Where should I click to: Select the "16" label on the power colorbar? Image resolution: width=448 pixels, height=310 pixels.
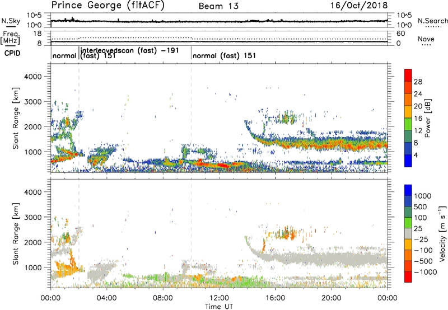[x=418, y=119]
